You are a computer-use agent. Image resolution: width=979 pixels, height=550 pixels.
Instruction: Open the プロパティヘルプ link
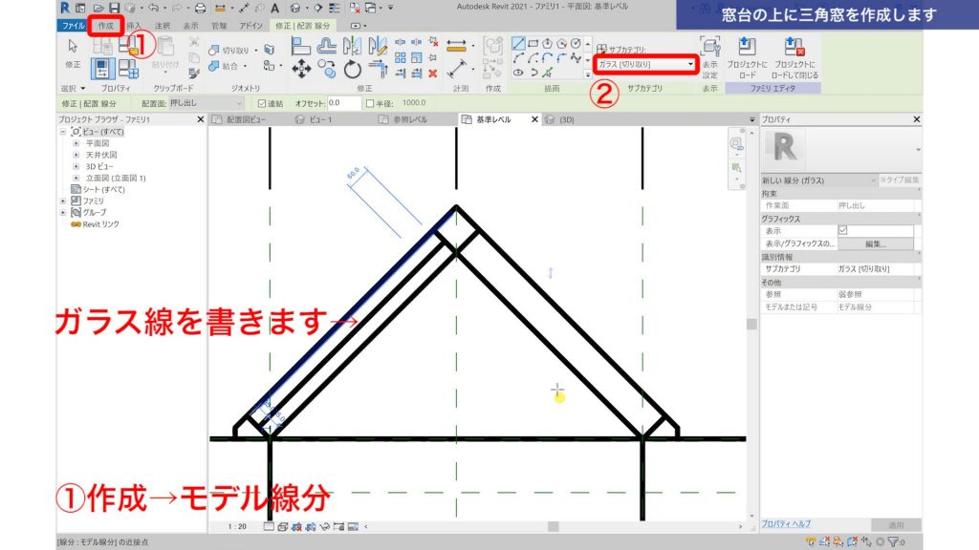[788, 521]
